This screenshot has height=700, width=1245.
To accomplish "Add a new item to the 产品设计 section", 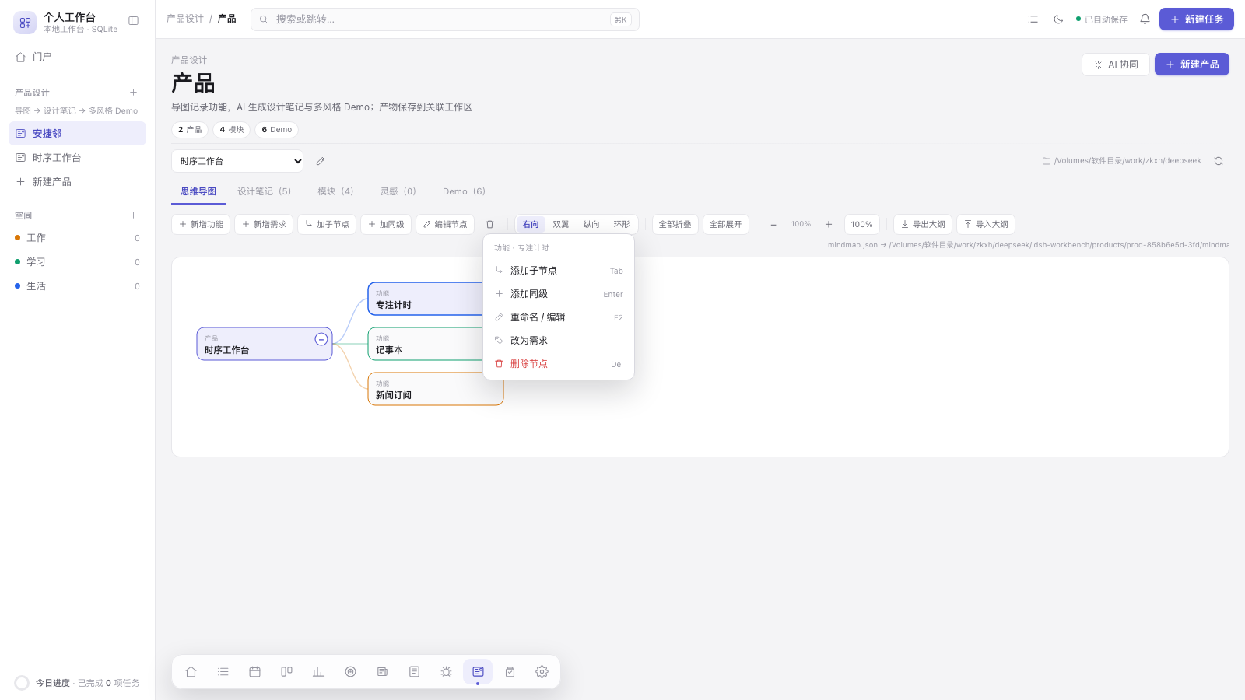I will point(134,93).
